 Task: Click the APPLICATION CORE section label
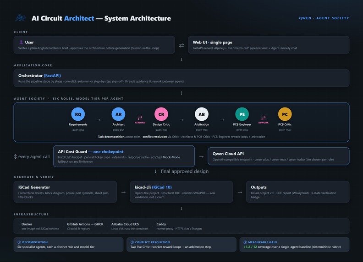click(x=33, y=65)
